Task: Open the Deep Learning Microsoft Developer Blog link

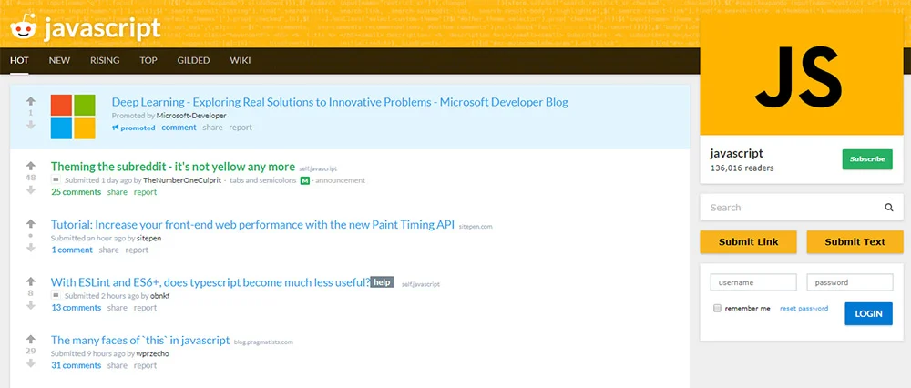Action: coord(340,102)
